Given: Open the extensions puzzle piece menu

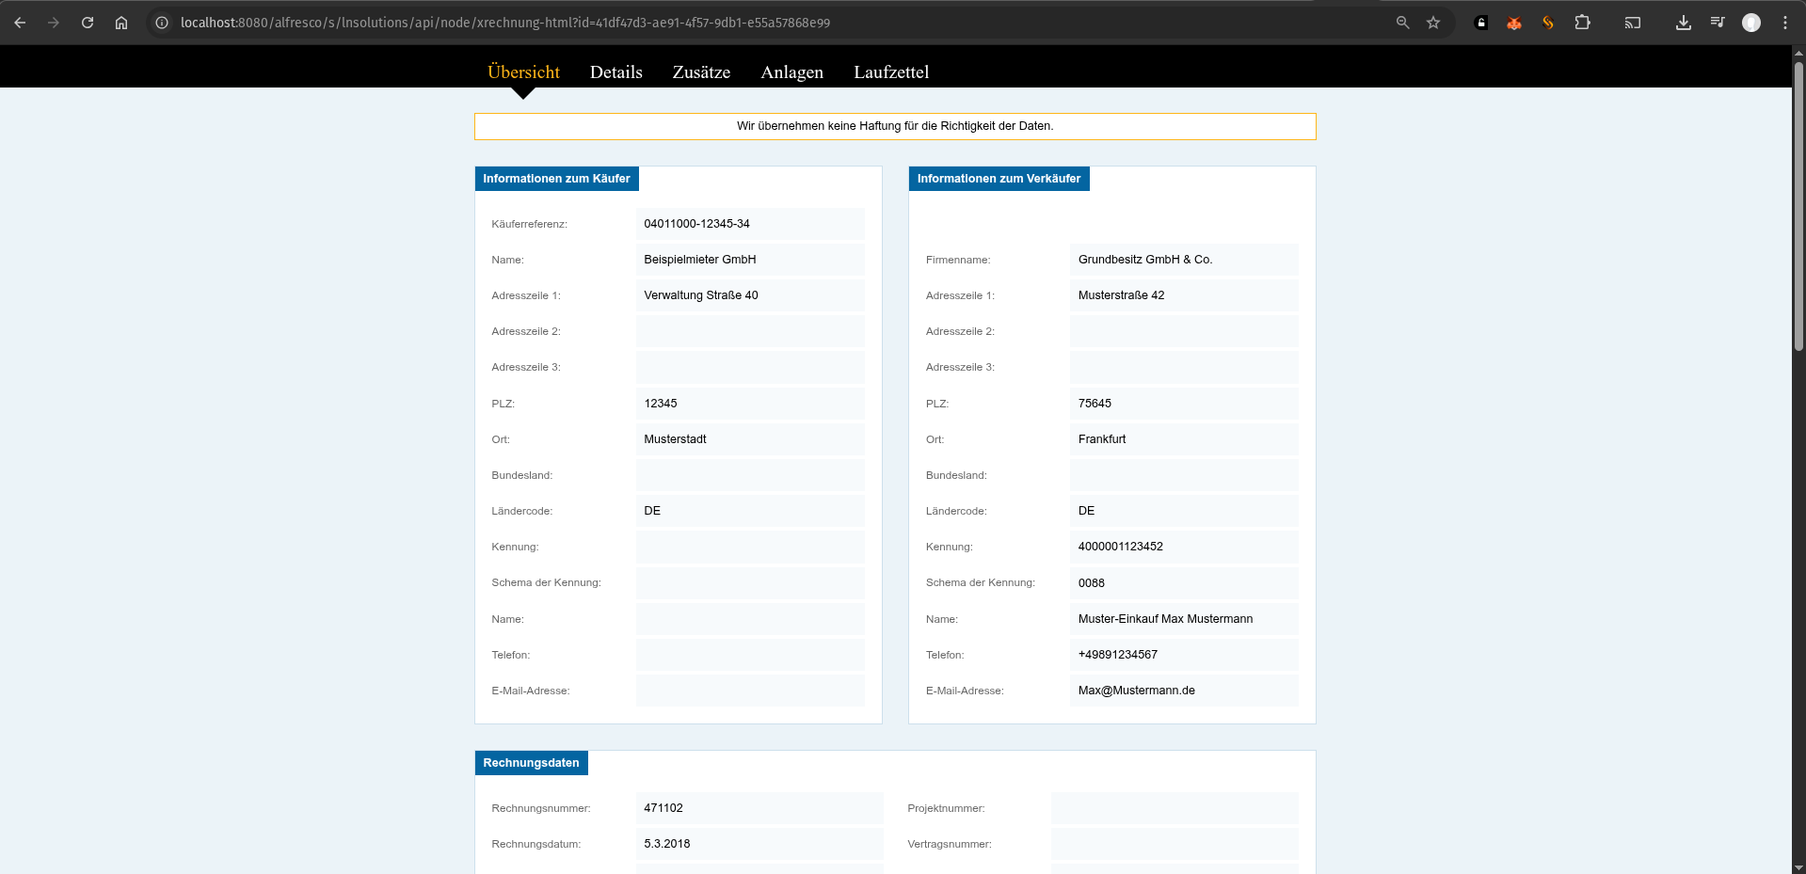Looking at the screenshot, I should coord(1583,23).
